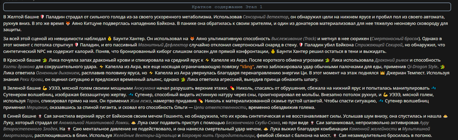
Task: Select the 'Анжуманя' skill term
Action: coord(144,88)
